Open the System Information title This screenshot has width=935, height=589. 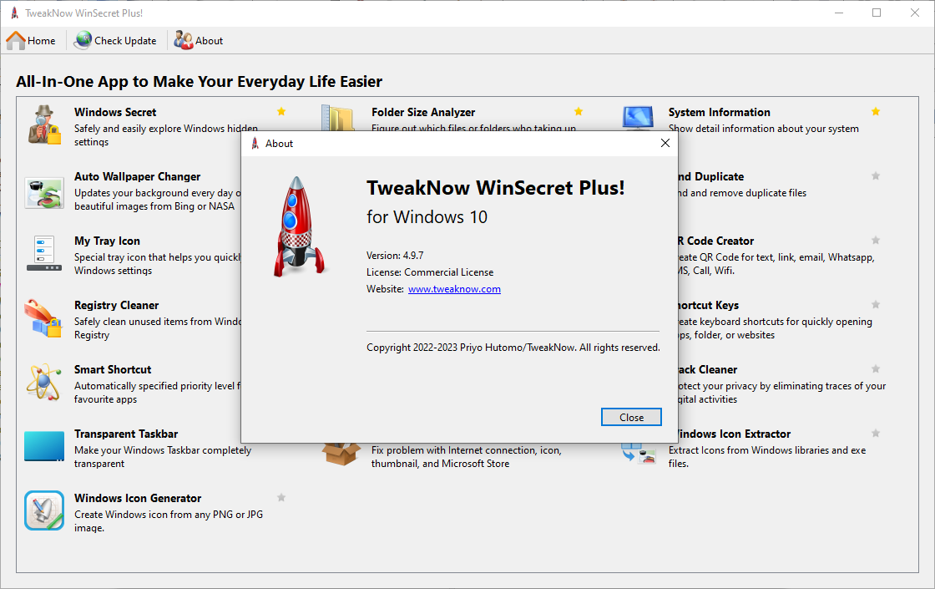(719, 112)
